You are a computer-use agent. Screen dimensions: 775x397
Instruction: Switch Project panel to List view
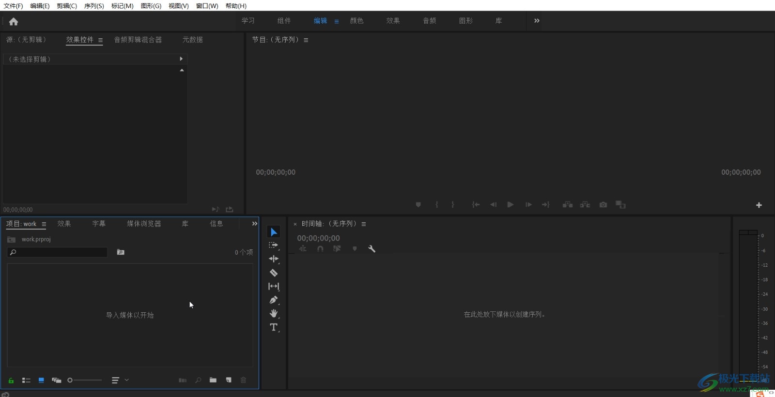pos(26,381)
